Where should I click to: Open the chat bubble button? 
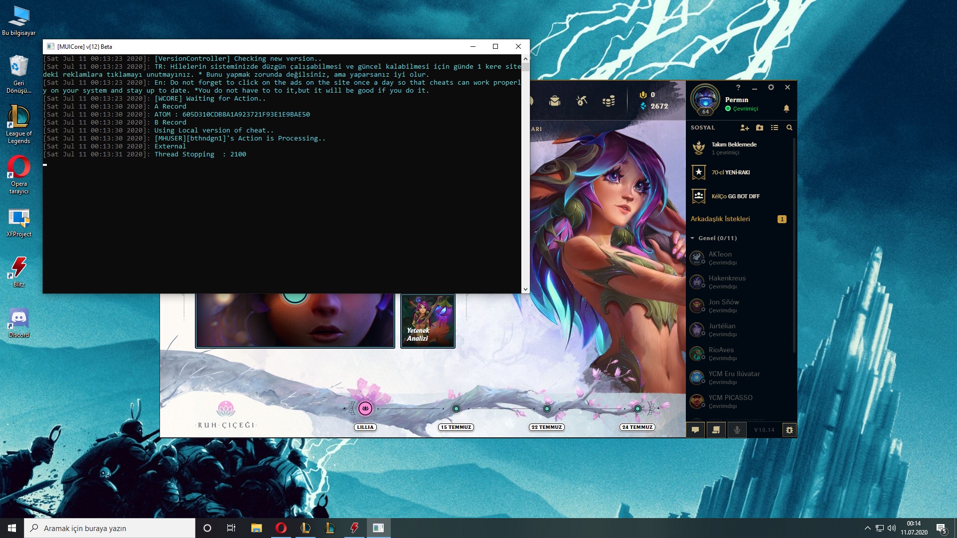[x=695, y=430]
